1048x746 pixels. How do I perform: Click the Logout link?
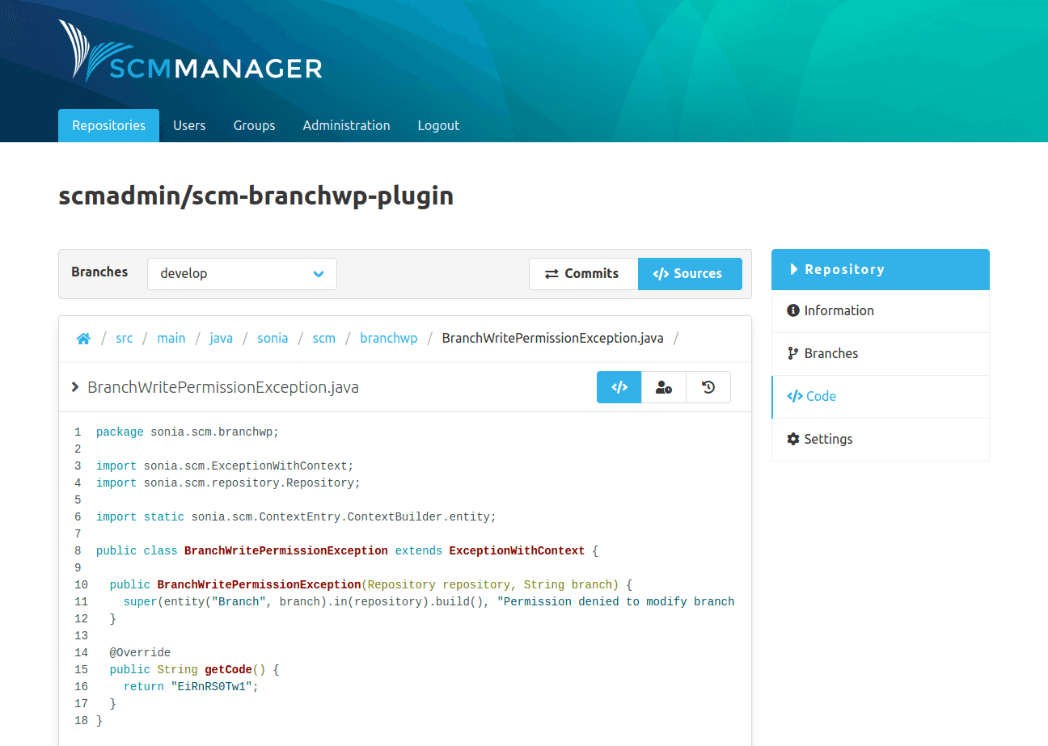438,125
